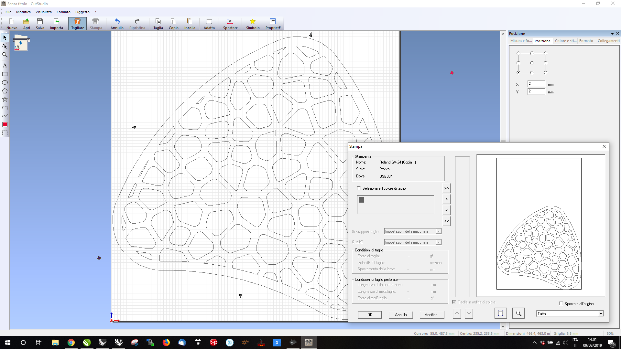Open the Tutto dropdown in Stampa dialog
The width and height of the screenshot is (621, 349).
(x=600, y=314)
